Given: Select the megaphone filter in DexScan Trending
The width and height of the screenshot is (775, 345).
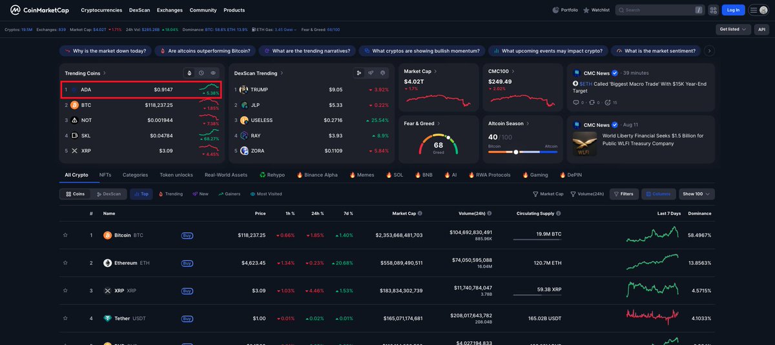Looking at the screenshot, I should point(371,73).
